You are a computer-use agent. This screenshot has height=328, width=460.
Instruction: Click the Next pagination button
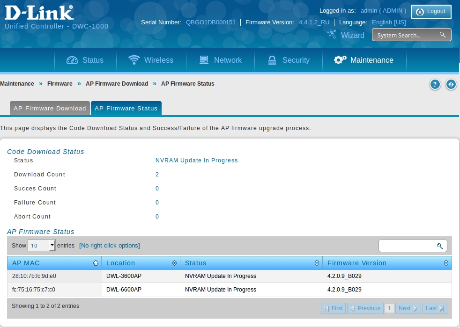[408, 308]
